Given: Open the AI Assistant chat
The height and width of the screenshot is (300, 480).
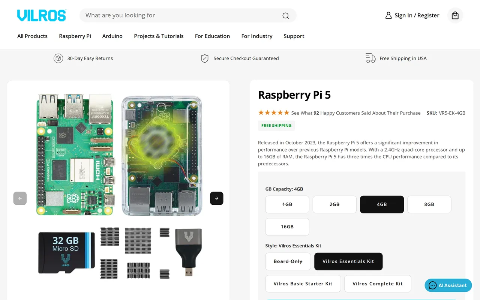Looking at the screenshot, I should (448, 285).
